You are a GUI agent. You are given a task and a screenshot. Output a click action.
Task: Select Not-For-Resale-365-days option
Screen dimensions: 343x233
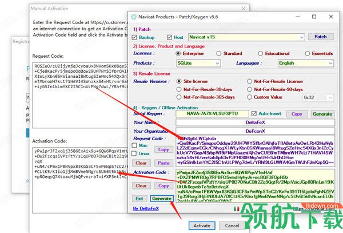[x=179, y=97]
